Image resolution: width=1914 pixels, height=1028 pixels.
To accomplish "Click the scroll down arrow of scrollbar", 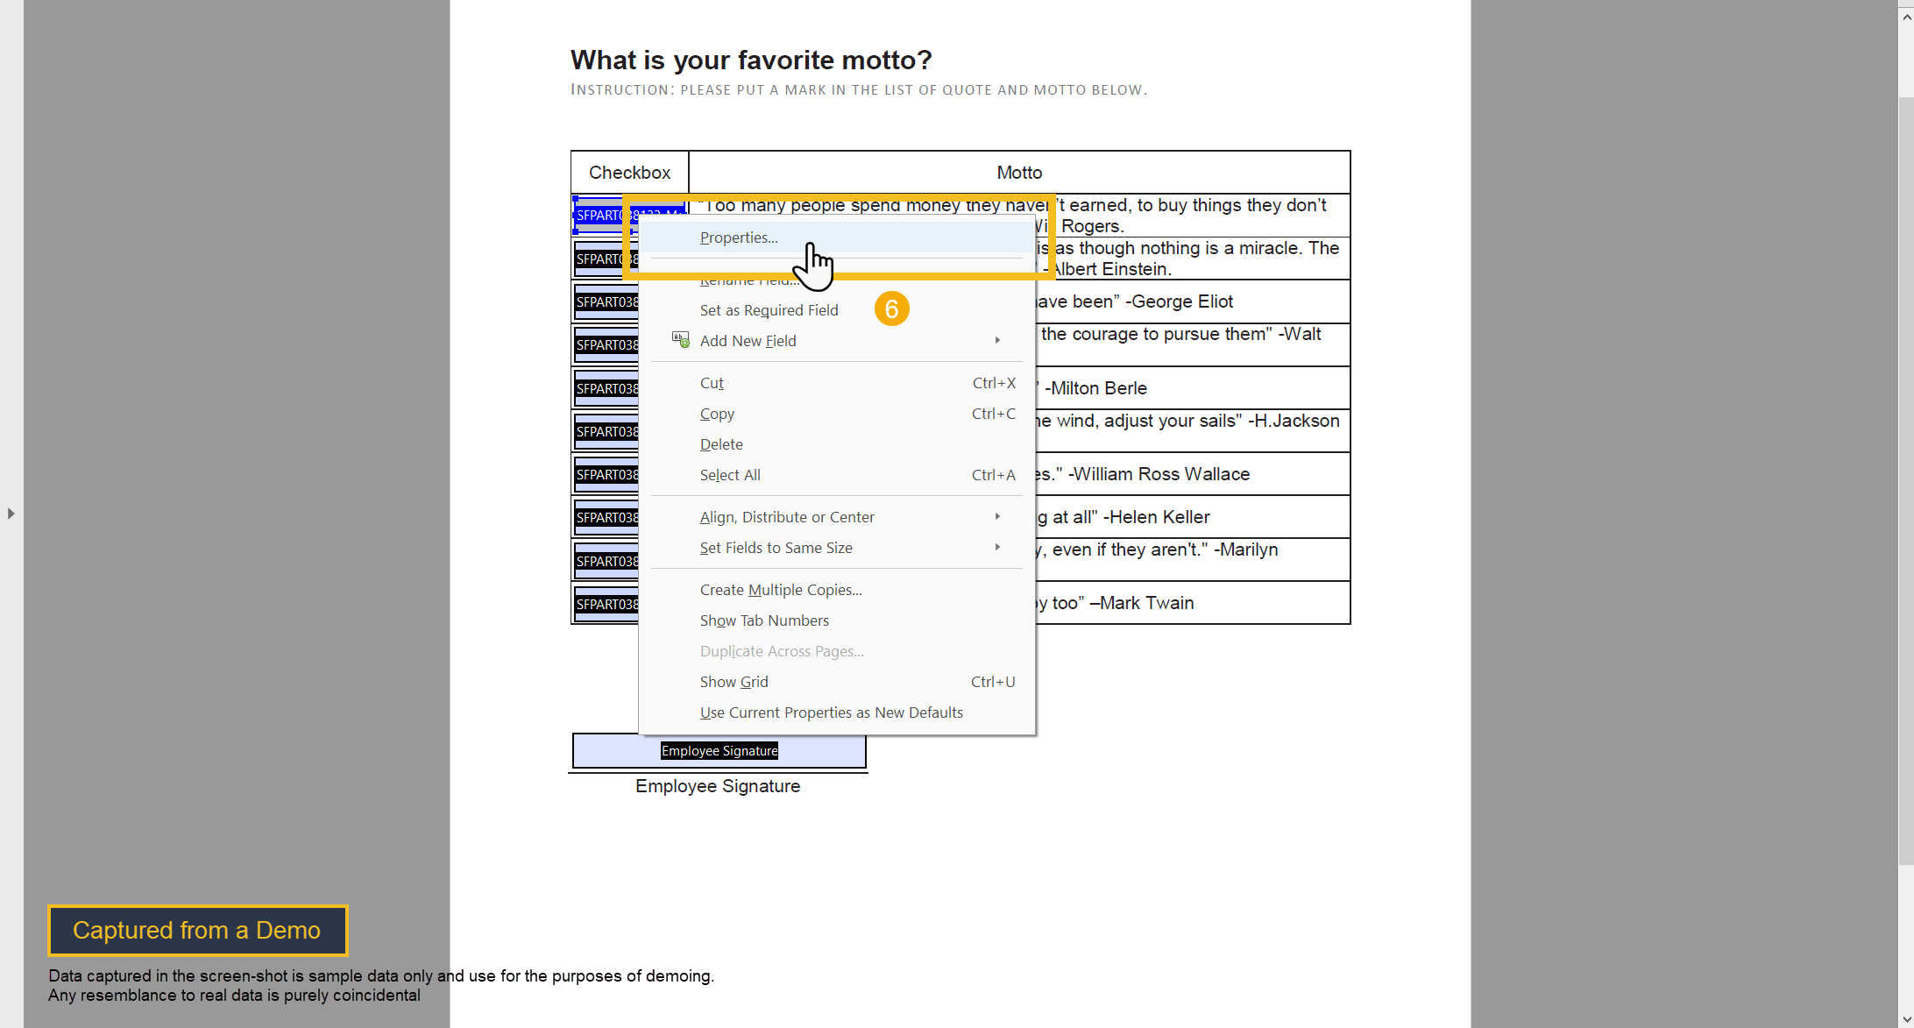I will (1906, 1019).
